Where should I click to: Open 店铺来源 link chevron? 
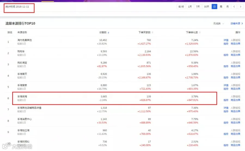coord(242,24)
